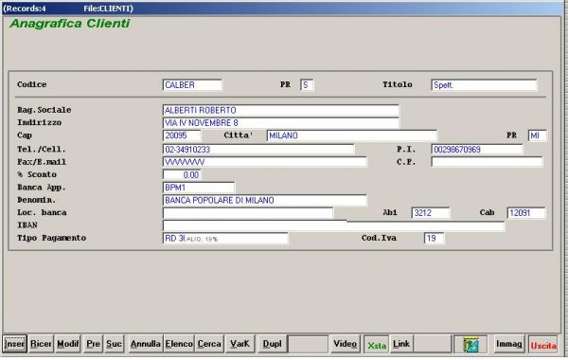The width and height of the screenshot is (568, 360).
Task: Click the Banca App. field BPM1
Action: tap(199, 188)
